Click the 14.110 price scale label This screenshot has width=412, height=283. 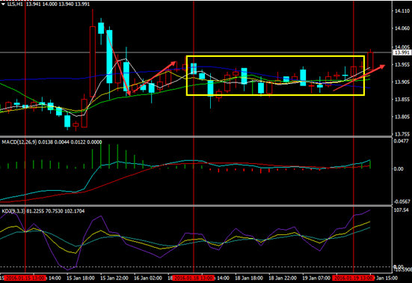pos(402,10)
